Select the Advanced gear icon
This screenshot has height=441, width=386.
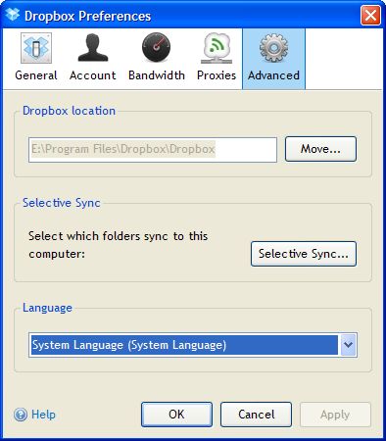pos(273,48)
